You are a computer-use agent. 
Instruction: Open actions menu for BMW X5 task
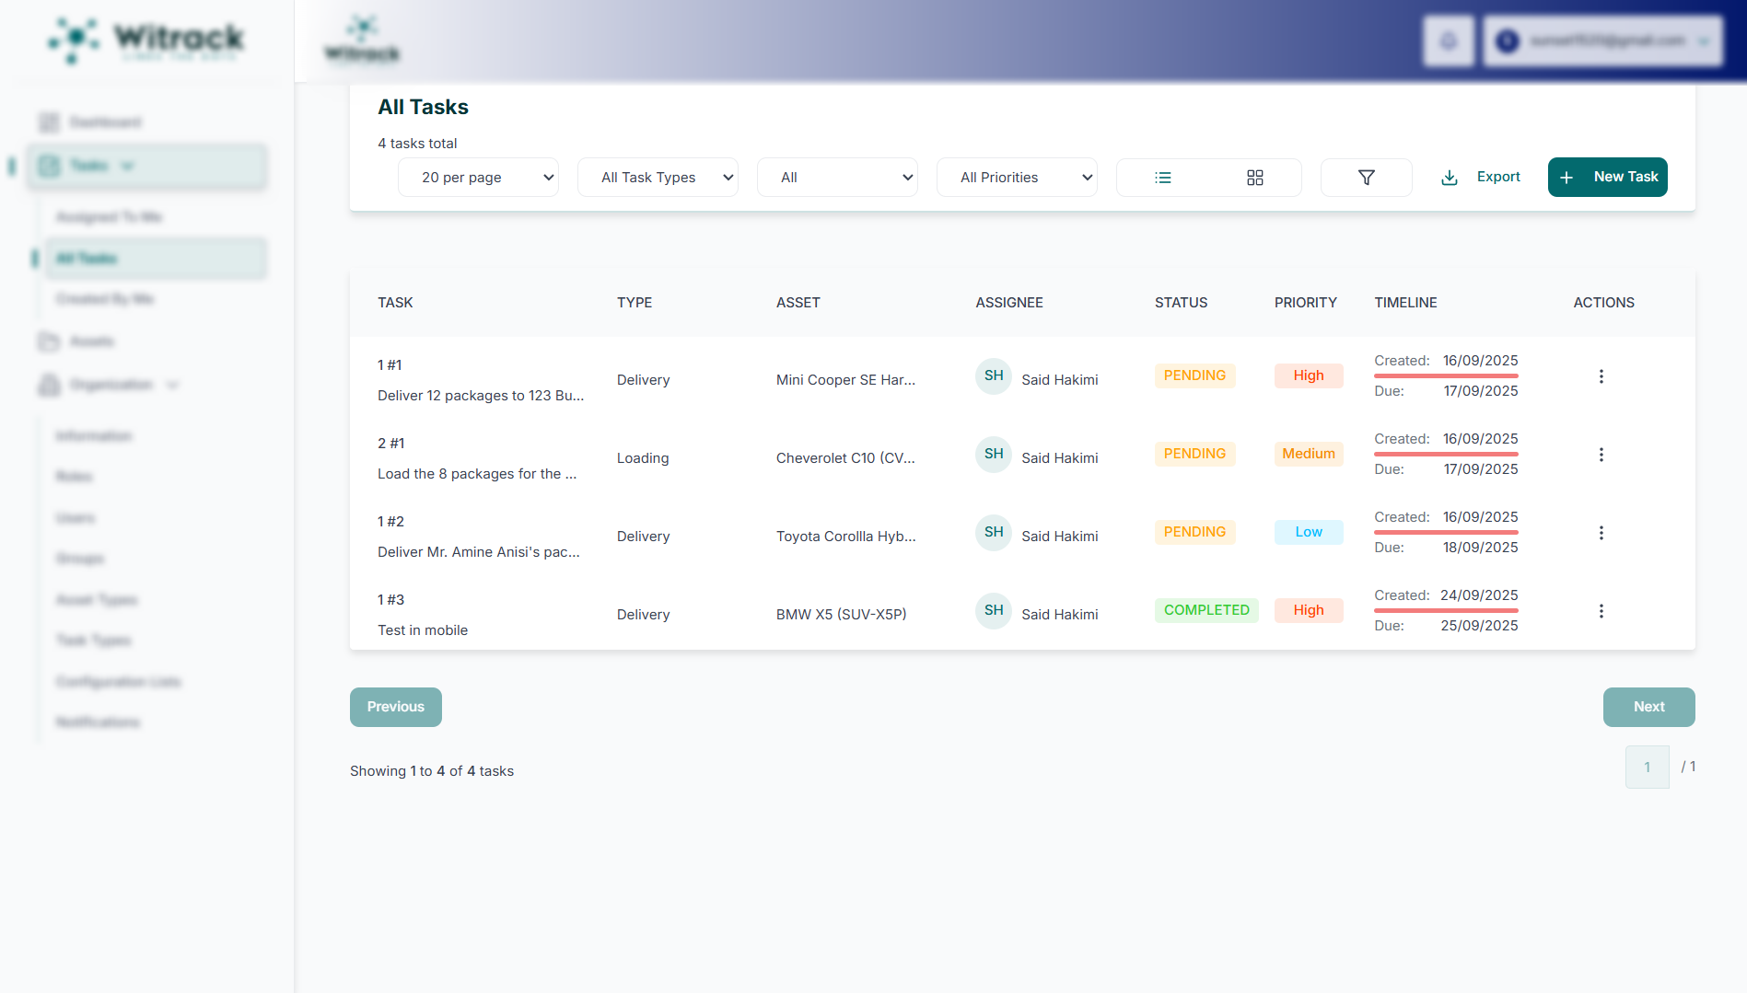(x=1601, y=611)
